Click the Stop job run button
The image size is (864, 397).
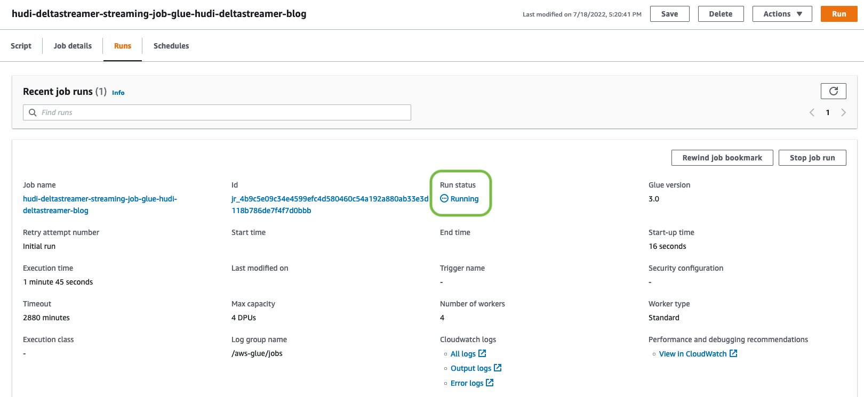[812, 158]
